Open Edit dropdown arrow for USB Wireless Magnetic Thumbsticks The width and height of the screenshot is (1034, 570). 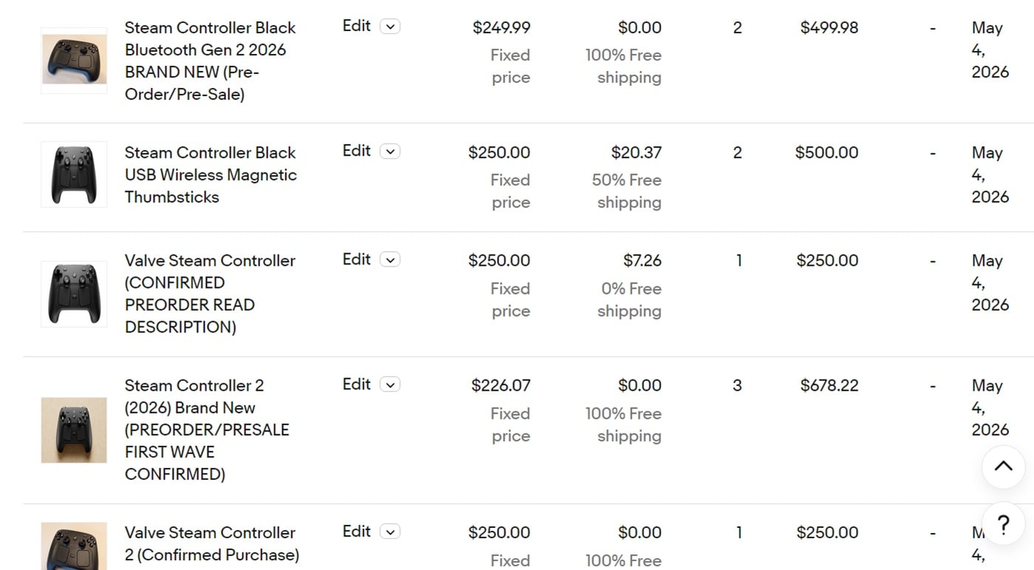pyautogui.click(x=390, y=151)
